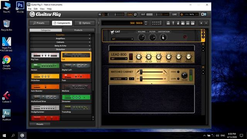Enable the Learn option on Matched Cabinet

click(178, 79)
